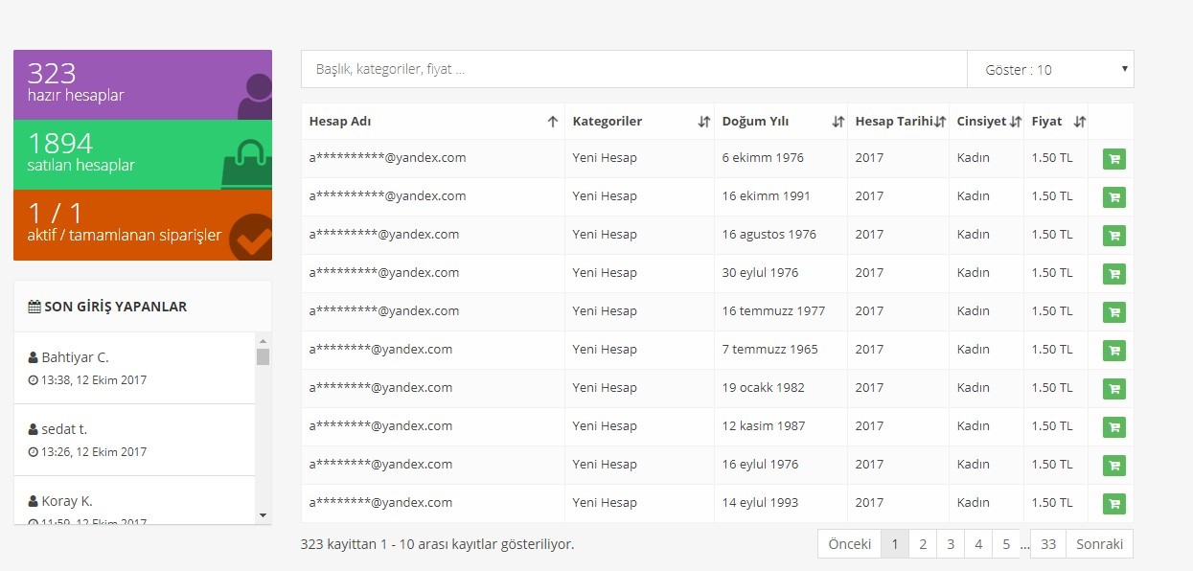Sort table by Kategoriler column
Screen dimensions: 1193x571
(639, 122)
